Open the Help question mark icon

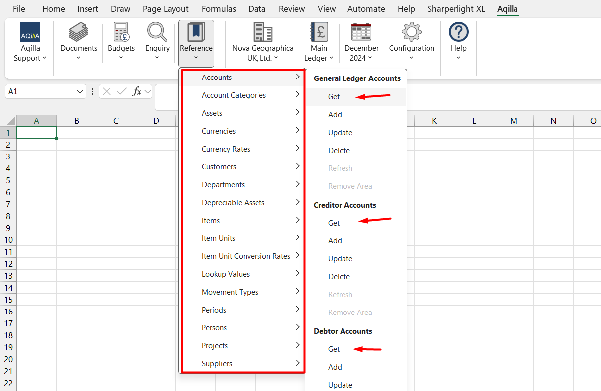pos(458,32)
